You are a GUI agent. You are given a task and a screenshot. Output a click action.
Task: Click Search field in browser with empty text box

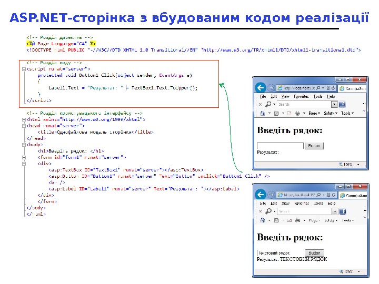tap(304, 104)
